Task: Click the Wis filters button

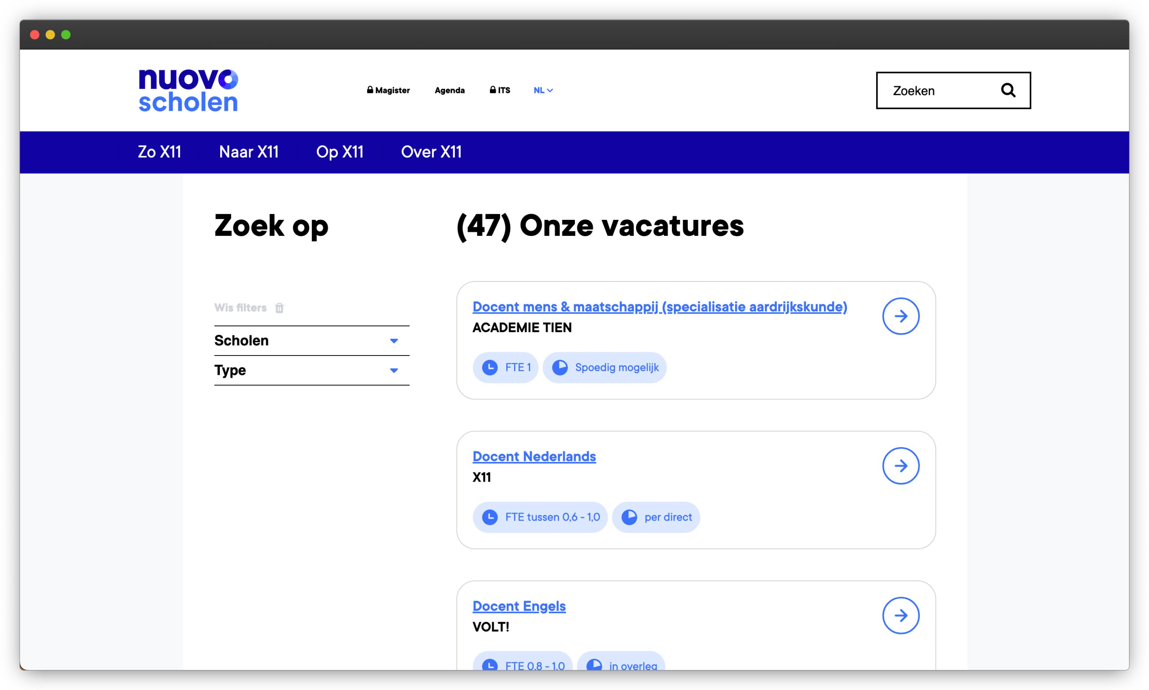Action: (249, 308)
